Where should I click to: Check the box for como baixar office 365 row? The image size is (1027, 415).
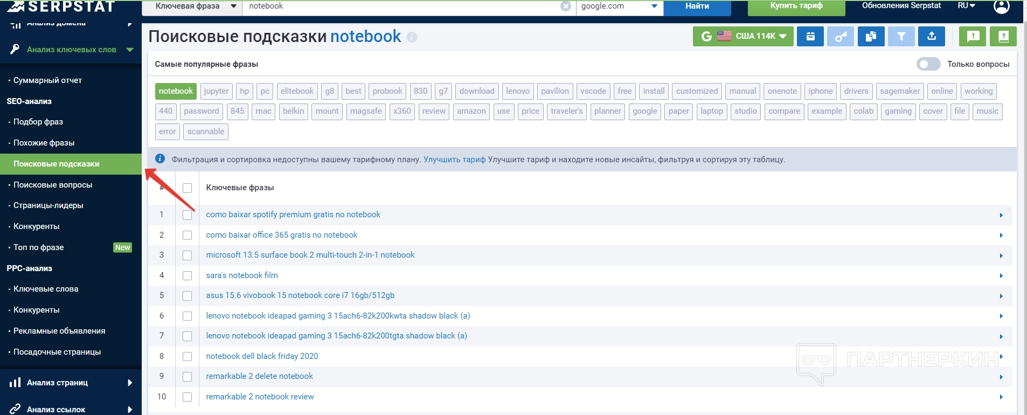coord(188,236)
